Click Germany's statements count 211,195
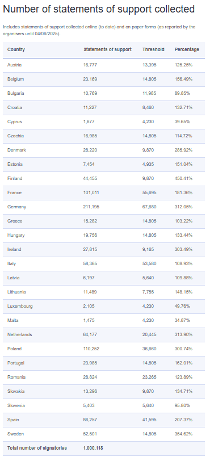The image size is (210, 457). coord(90,207)
